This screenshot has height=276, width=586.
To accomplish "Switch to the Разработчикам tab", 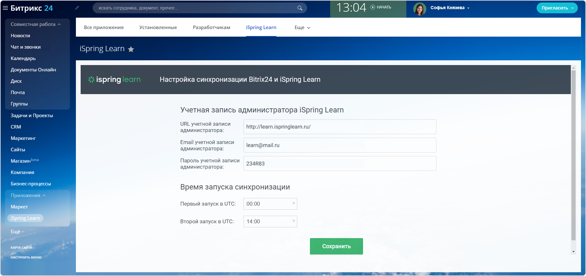I will 212,27.
